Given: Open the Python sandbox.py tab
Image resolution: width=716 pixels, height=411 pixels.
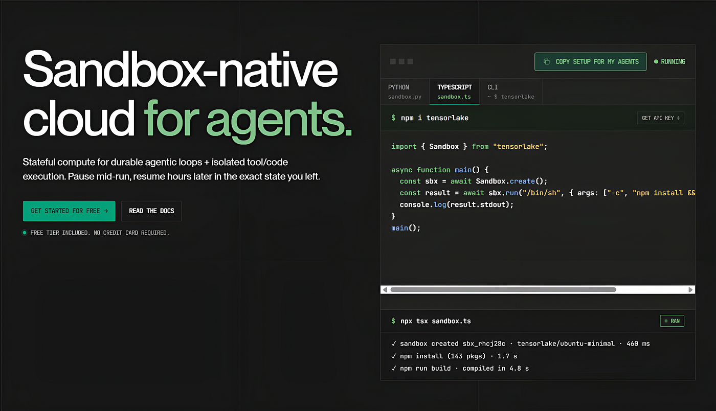Looking at the screenshot, I should pos(405,92).
